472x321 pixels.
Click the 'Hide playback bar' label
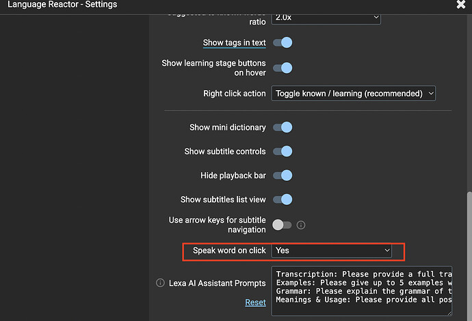coord(233,176)
